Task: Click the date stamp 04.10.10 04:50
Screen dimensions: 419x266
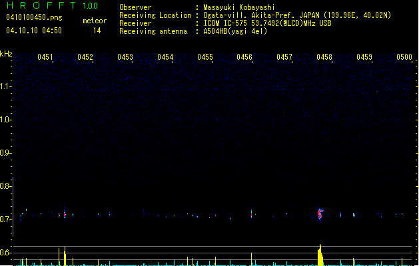Action: click(x=33, y=31)
